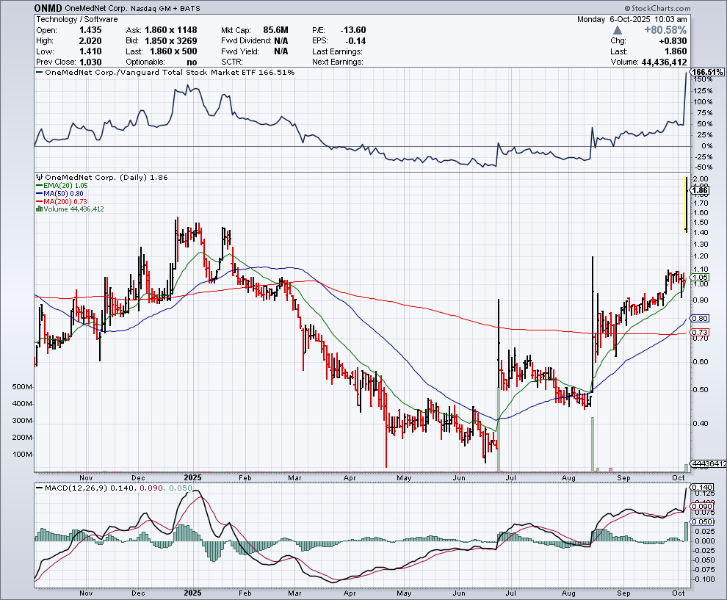Click the 100M volume scale label
The image size is (727, 600).
point(22,454)
